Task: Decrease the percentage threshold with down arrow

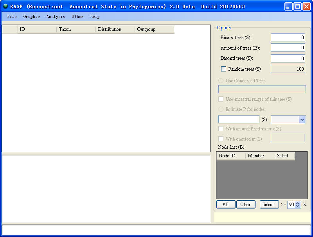Action: coord(298,206)
